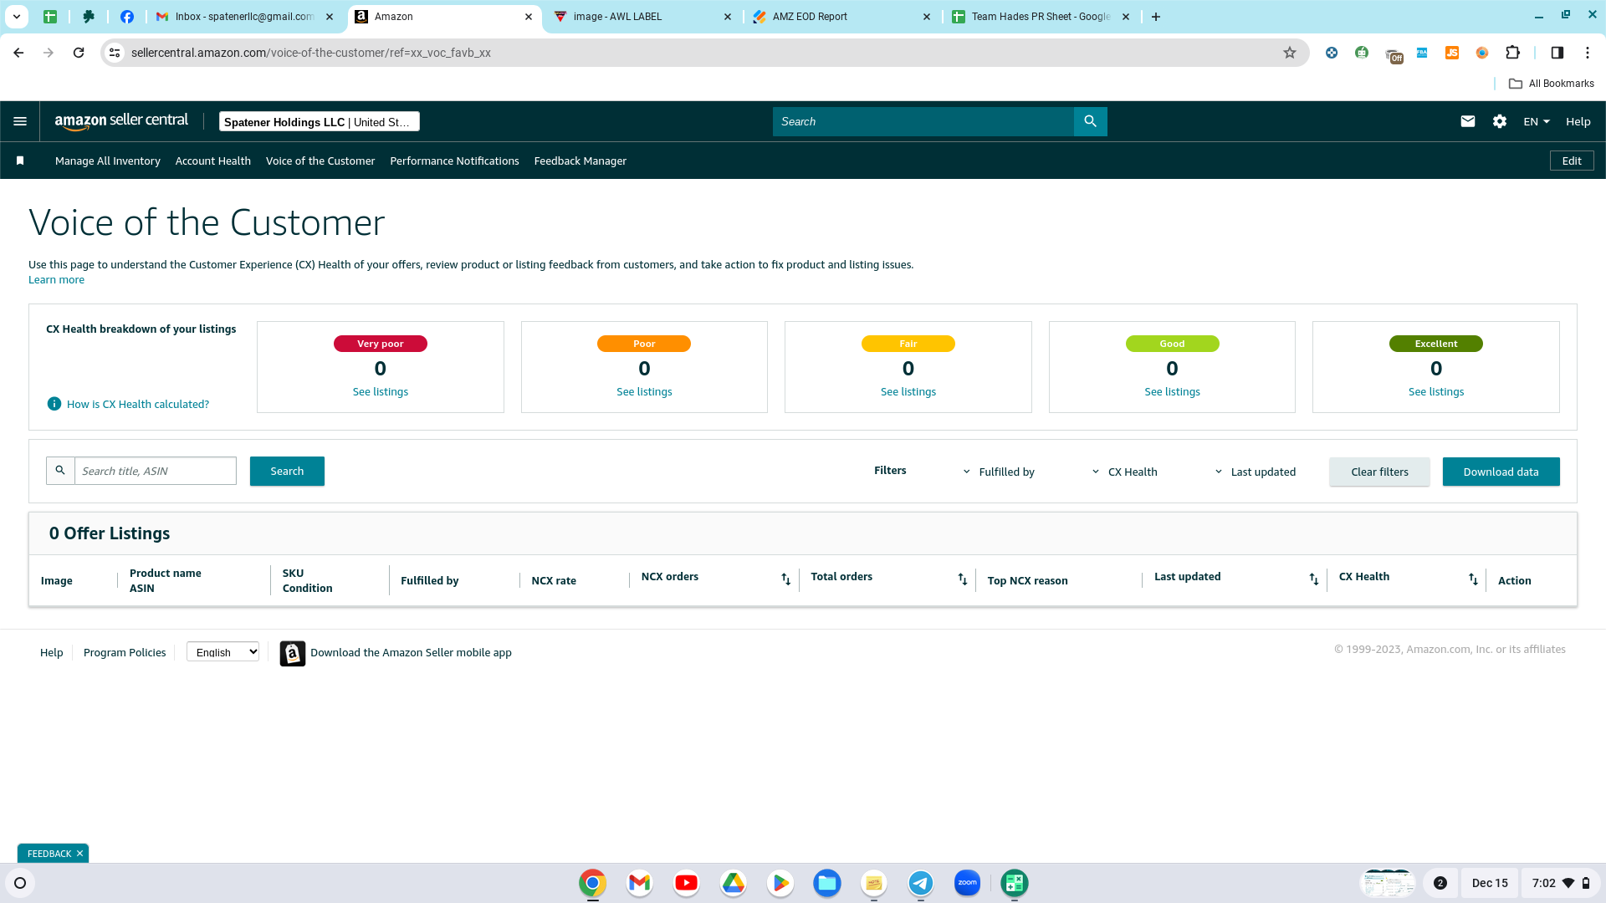Click the Help link in top header
This screenshot has height=903, width=1606.
1578,121
